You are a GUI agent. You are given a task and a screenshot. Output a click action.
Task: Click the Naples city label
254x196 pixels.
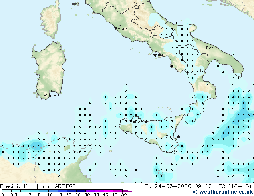pos(157,55)
